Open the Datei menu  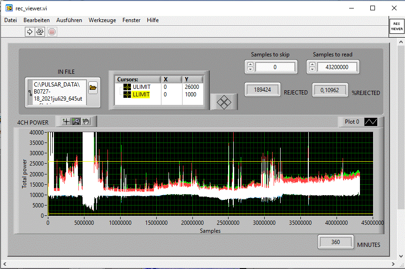[11, 20]
